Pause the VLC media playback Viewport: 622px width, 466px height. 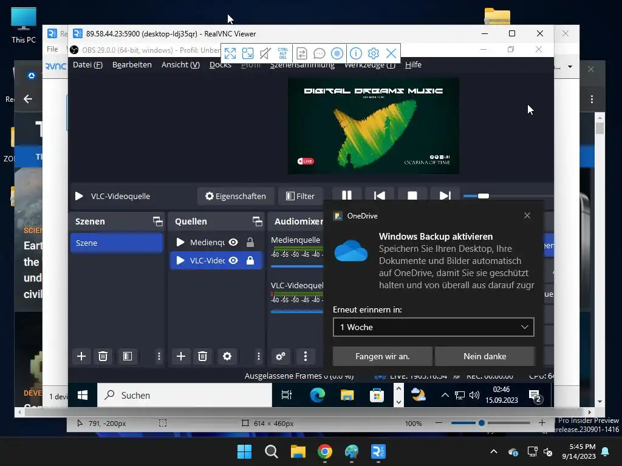click(x=347, y=195)
